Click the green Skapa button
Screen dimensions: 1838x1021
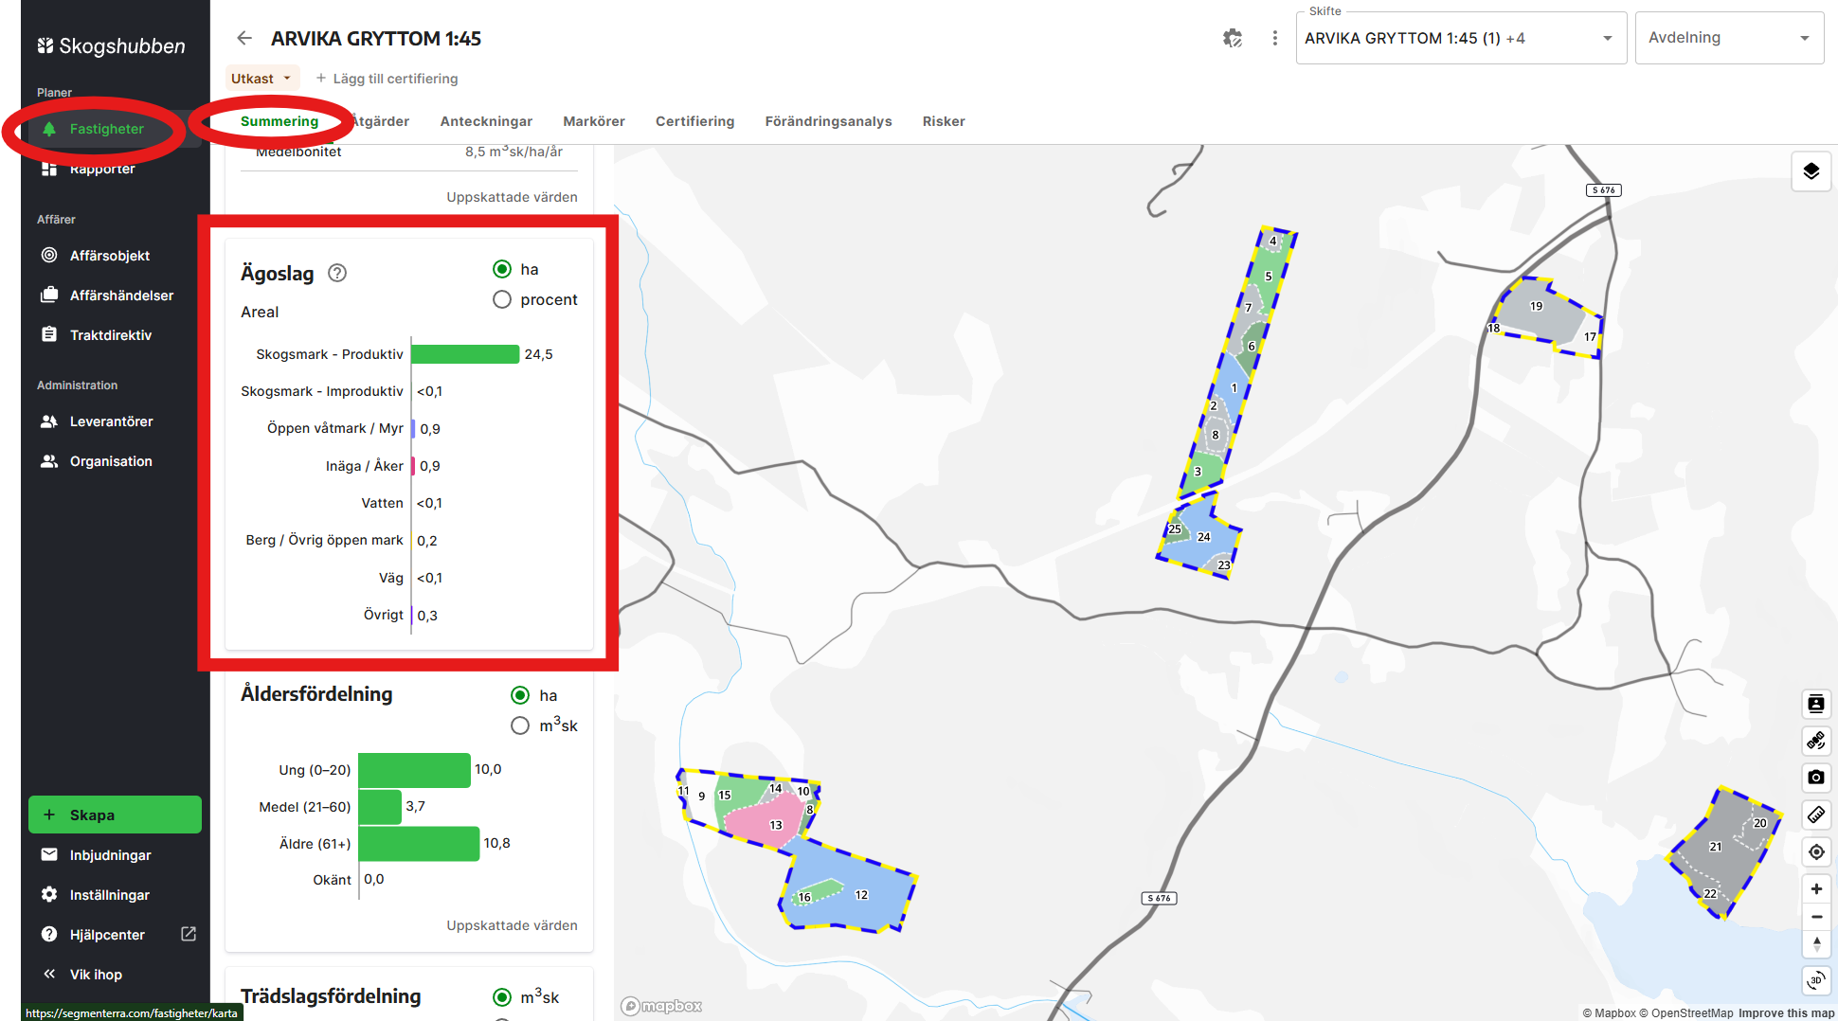point(115,815)
